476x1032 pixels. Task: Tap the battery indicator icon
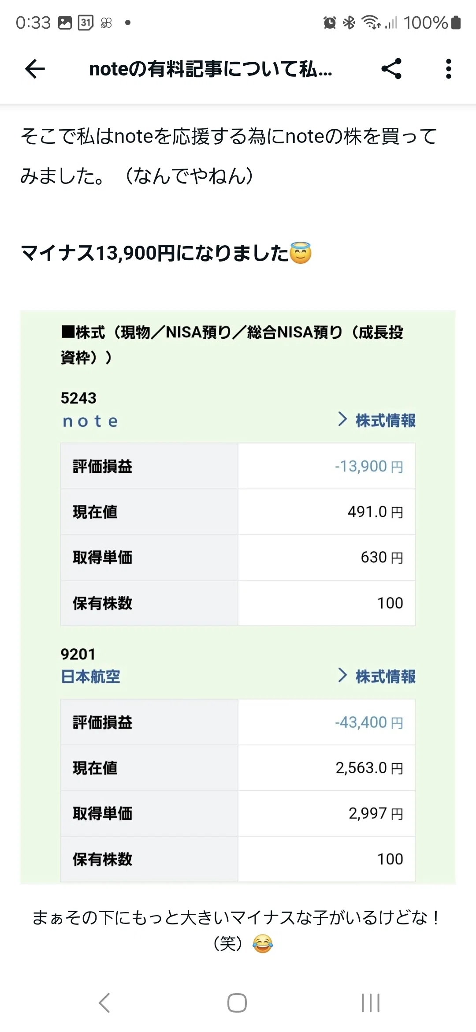point(456,22)
